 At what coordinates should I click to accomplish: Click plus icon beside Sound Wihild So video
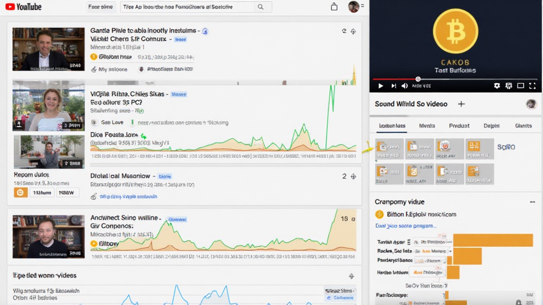461,104
